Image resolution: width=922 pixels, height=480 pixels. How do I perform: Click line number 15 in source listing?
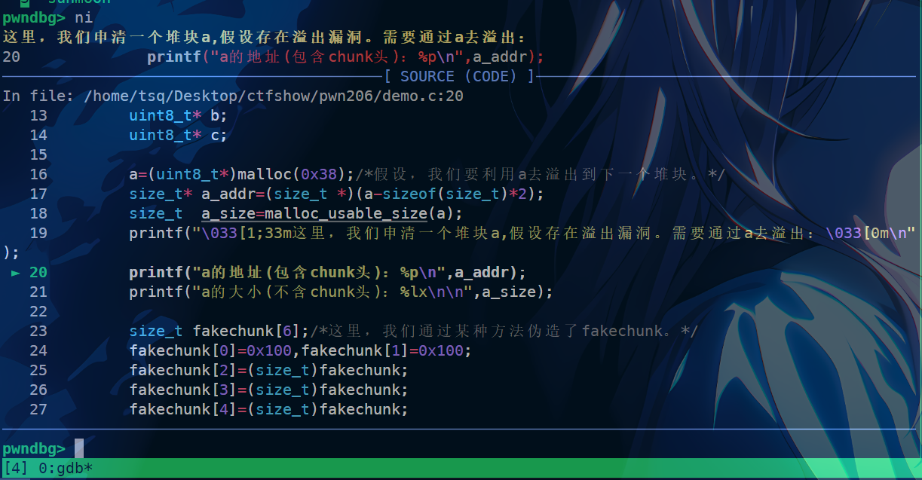point(38,154)
